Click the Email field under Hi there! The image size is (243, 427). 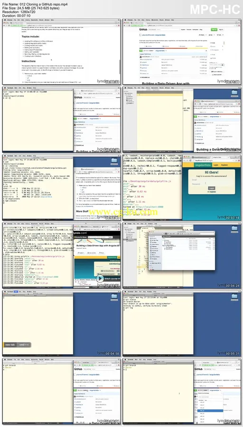tap(211, 180)
